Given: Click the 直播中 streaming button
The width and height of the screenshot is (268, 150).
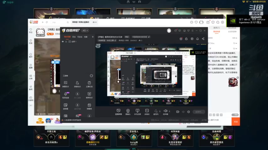Looking at the screenshot, I should tap(199, 112).
